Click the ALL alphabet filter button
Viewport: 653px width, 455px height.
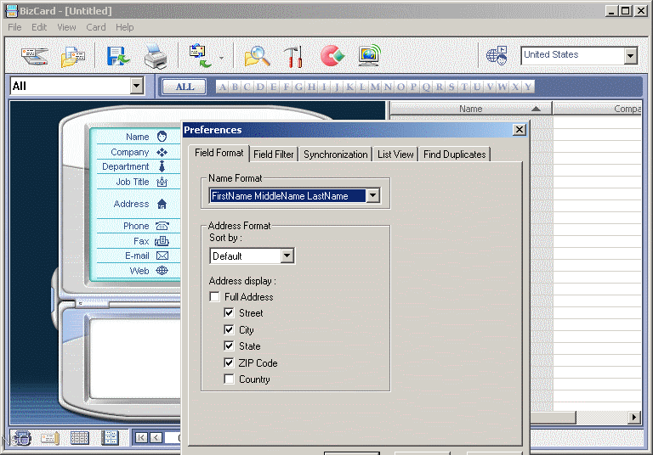click(185, 87)
